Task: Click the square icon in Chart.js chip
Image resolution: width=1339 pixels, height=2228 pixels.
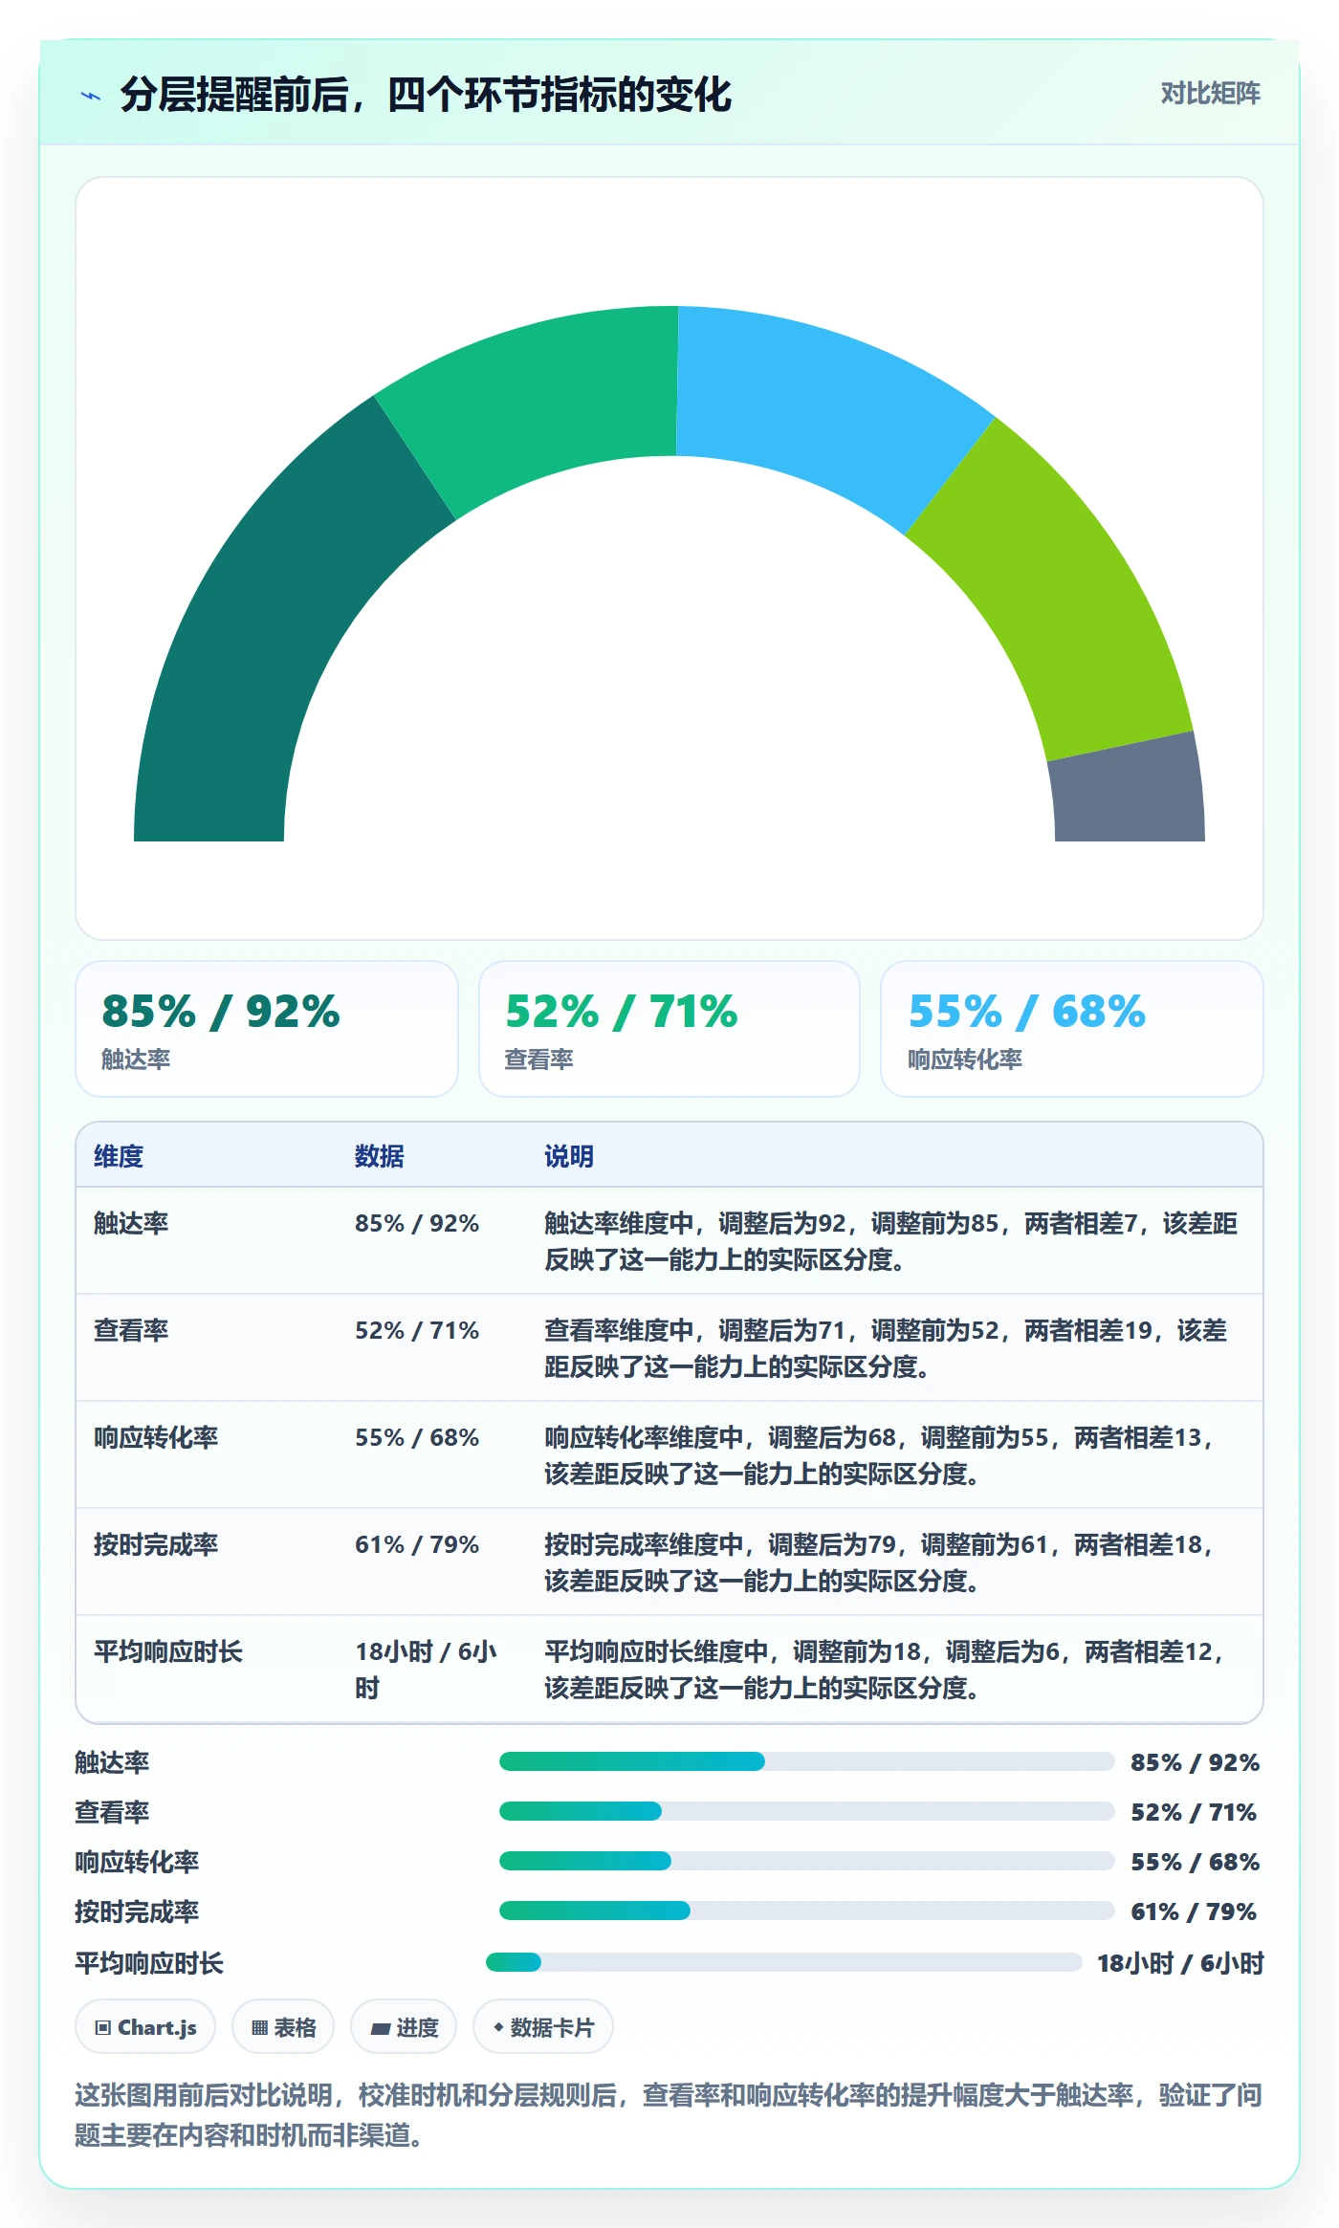Action: tap(103, 2028)
